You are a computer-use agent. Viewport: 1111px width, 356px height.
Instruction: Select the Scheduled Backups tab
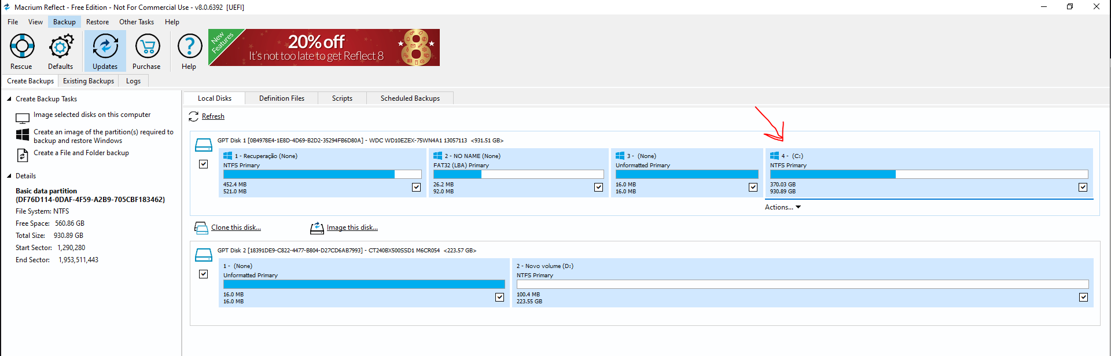(410, 98)
